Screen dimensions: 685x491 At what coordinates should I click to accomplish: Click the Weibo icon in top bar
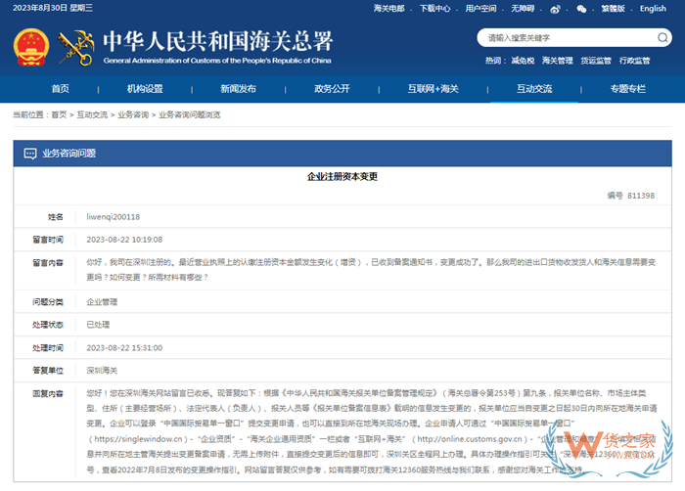(x=556, y=9)
